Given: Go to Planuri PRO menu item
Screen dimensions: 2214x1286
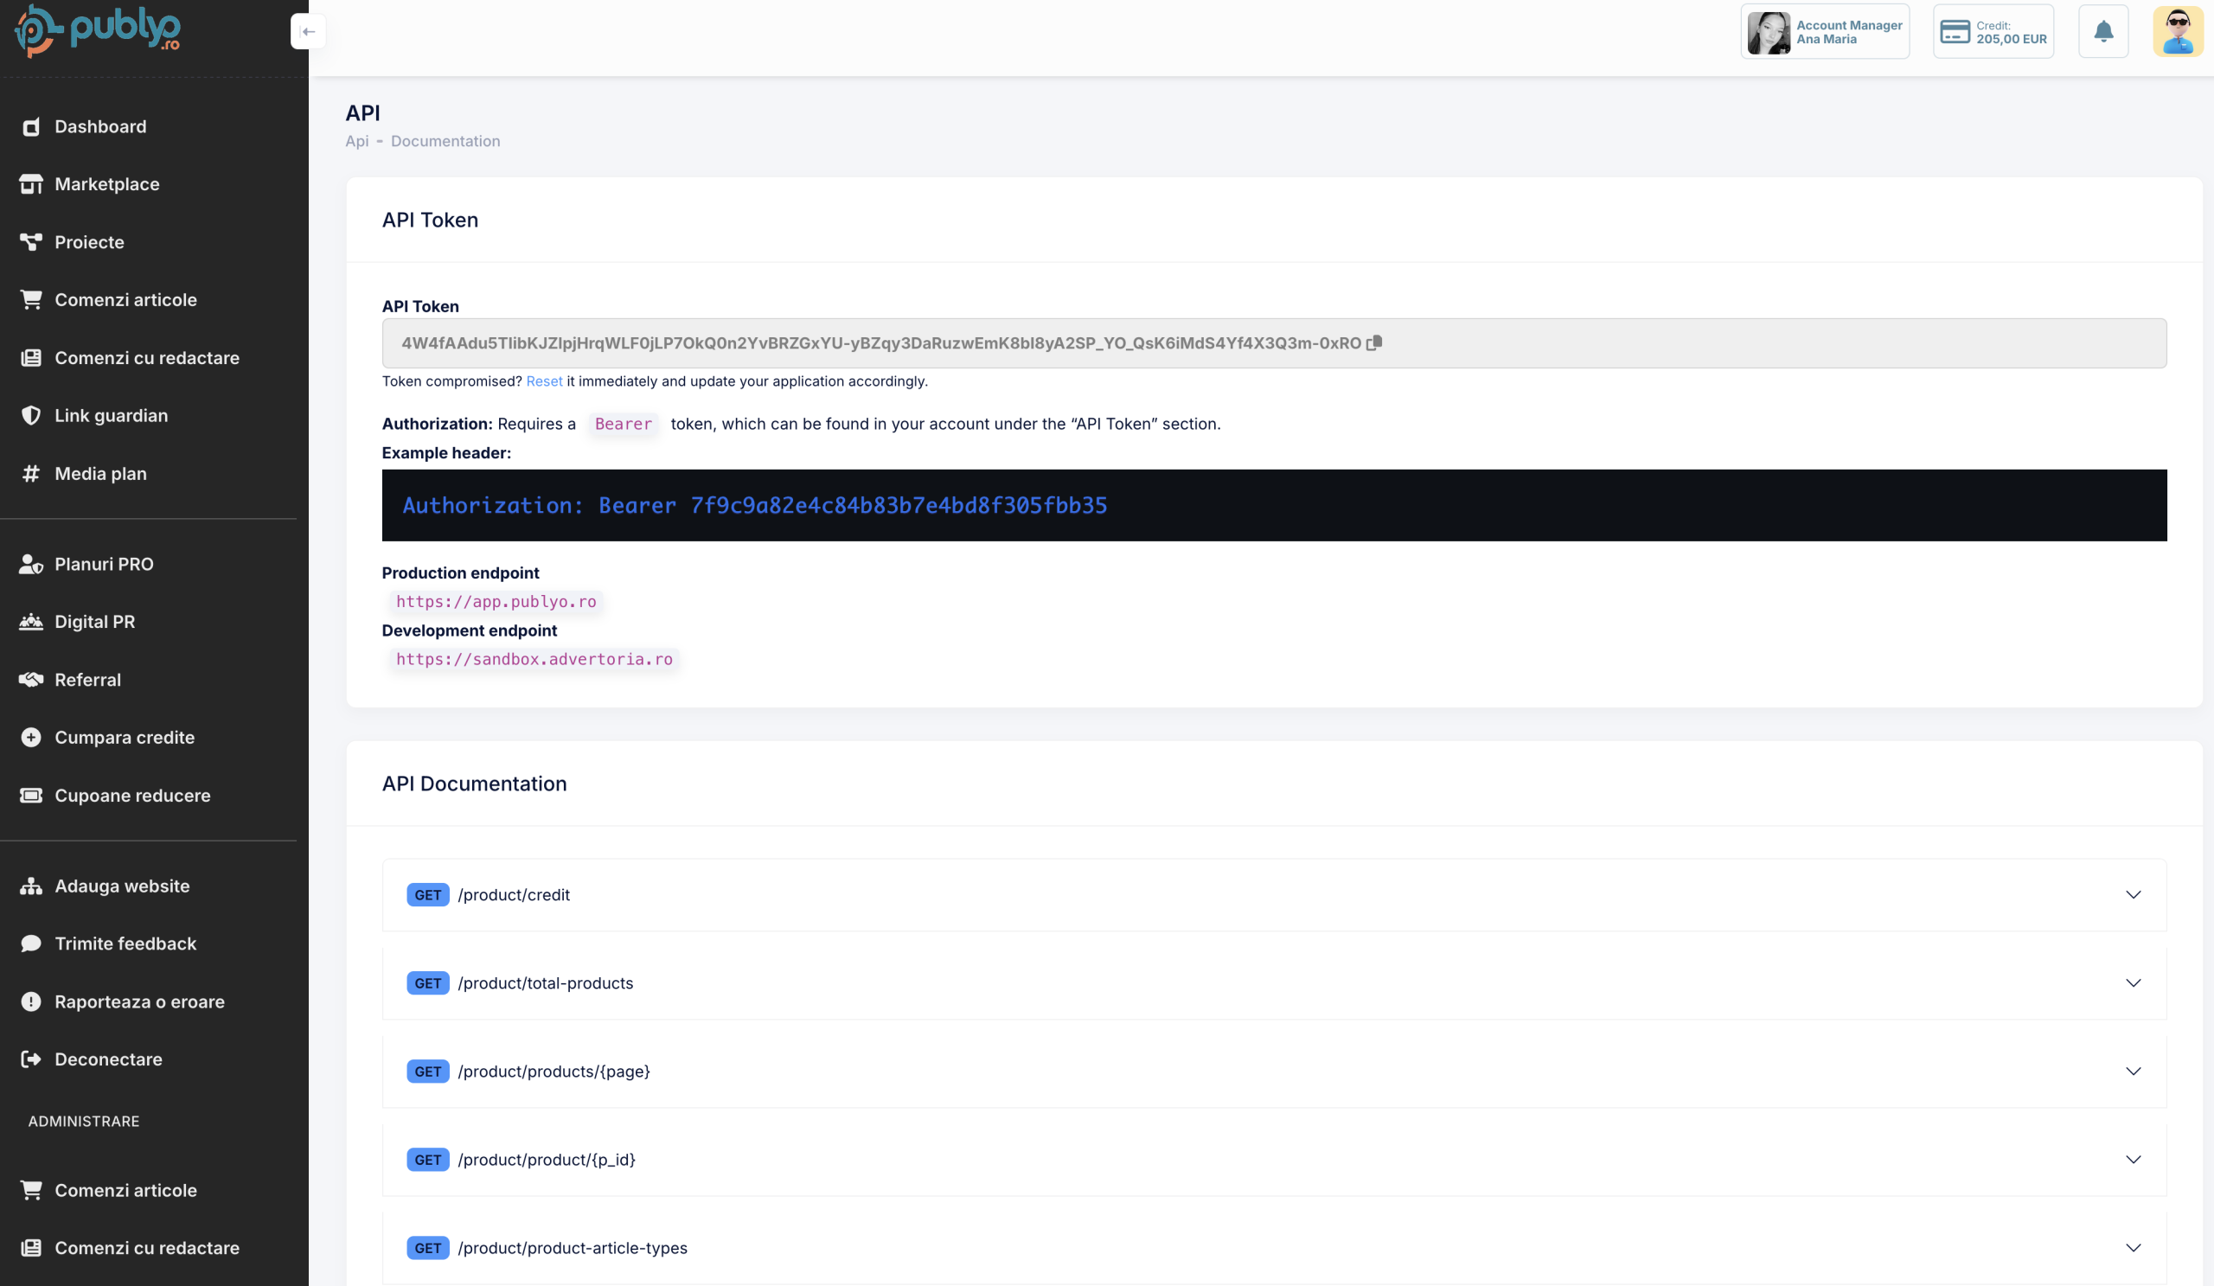Looking at the screenshot, I should (104, 564).
